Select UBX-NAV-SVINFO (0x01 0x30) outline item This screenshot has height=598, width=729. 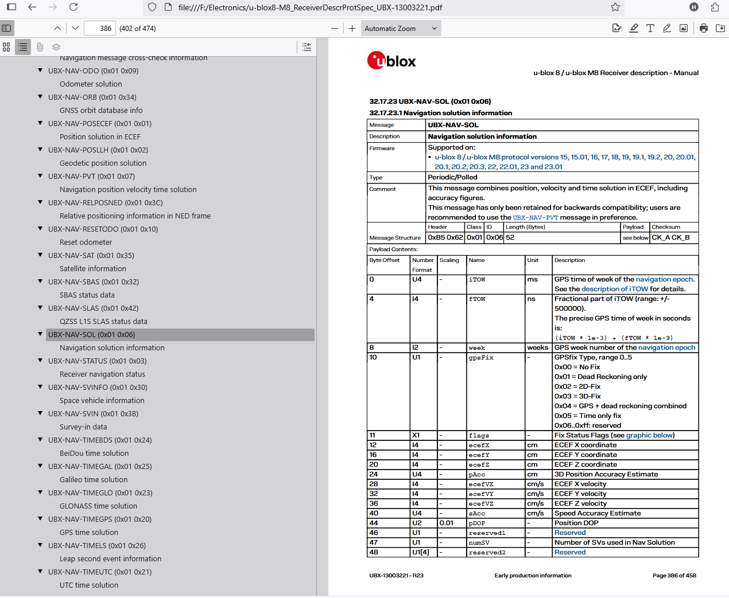[98, 388]
